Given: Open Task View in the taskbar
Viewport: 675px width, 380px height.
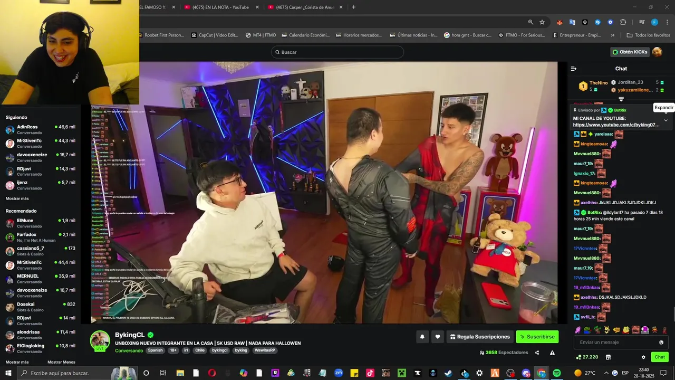Looking at the screenshot, I should 163,373.
